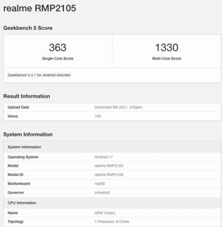The width and height of the screenshot is (222, 227).
Task: Click the 'Topology' row label
Action: pyautogui.click(x=15, y=222)
